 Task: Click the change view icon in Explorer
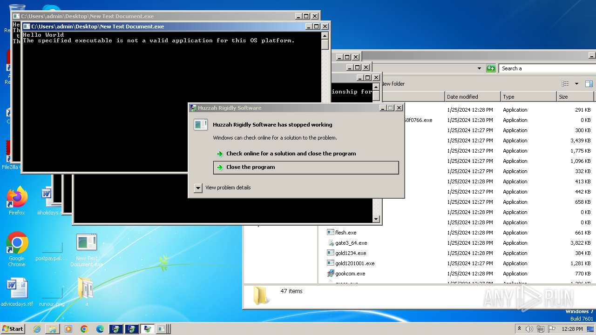565,84
